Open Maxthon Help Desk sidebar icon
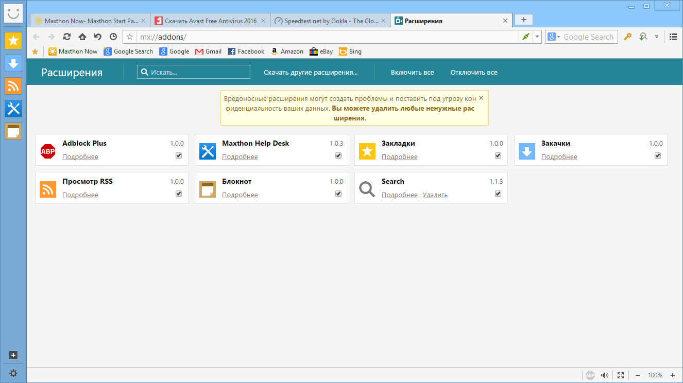683x383 pixels. [13, 109]
